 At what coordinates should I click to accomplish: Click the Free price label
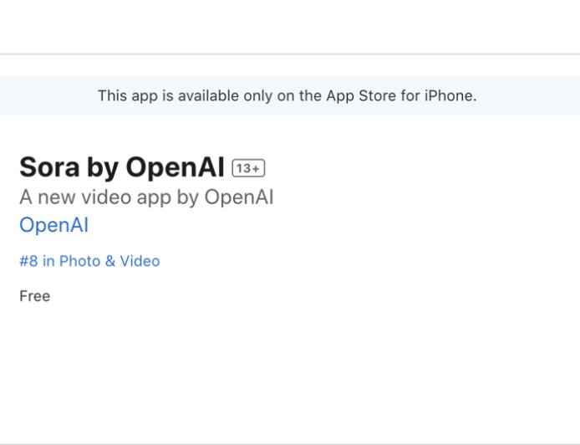[35, 296]
